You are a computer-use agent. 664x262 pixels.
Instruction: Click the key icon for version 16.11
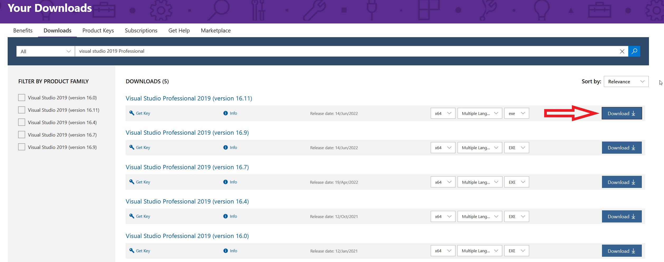132,113
